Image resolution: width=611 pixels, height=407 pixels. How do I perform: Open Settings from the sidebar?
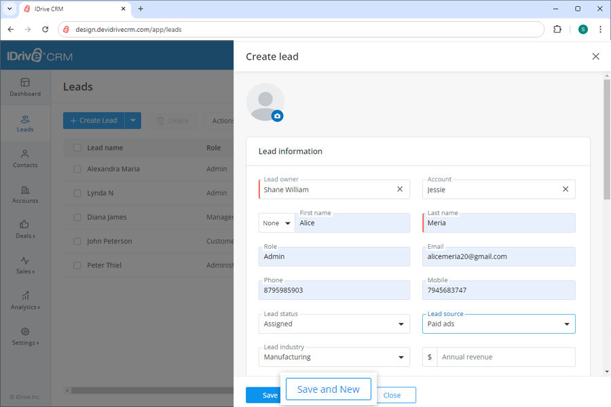pos(25,337)
